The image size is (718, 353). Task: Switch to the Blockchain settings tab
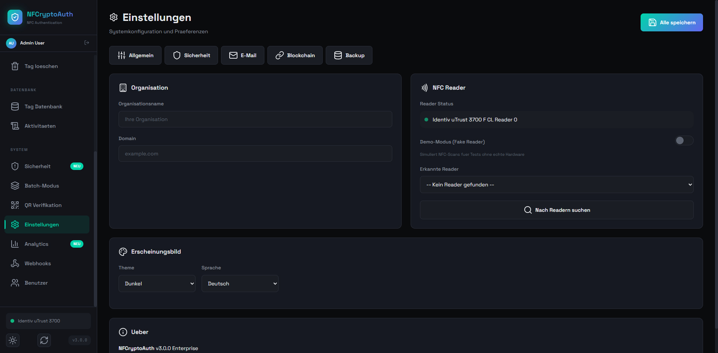pos(295,55)
